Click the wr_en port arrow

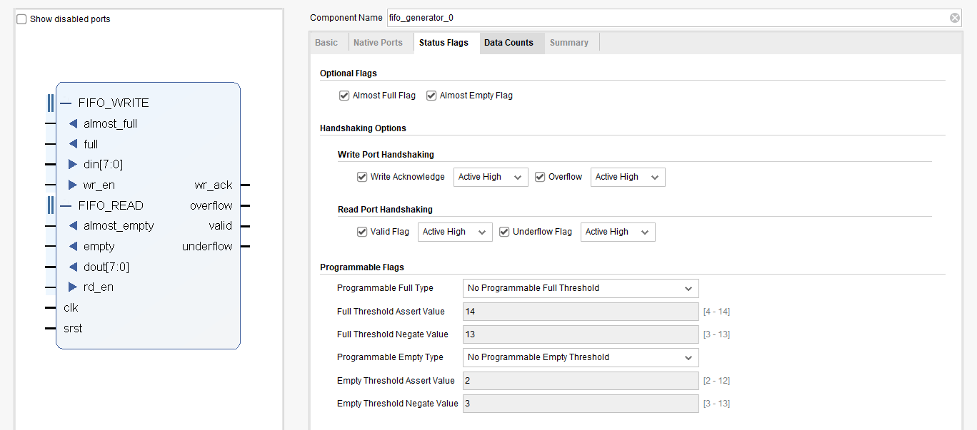[x=73, y=185]
